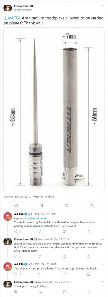
Task: Share the second AskTSA reply to Edwin
Action: (x=88, y=274)
